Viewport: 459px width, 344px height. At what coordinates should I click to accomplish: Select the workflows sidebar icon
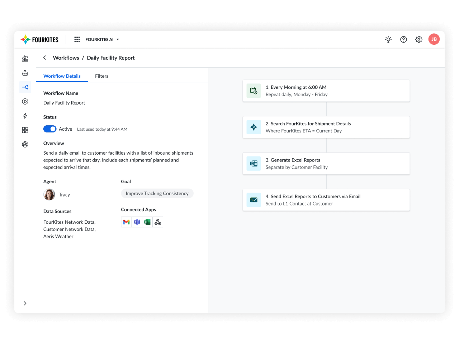(x=25, y=87)
